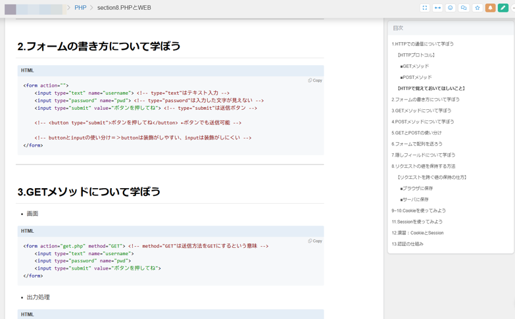Jump to 【HTTPプロトコル】 in contents
This screenshot has height=319, width=515.
(x=416, y=55)
